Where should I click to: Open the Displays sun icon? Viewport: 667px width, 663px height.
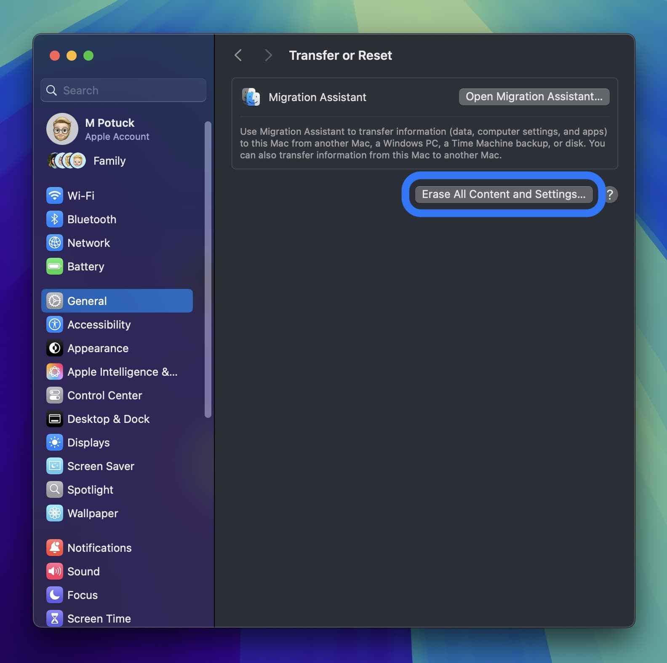[x=55, y=442]
